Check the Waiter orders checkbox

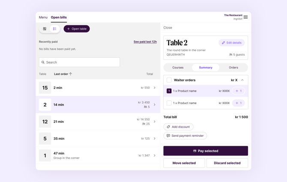pyautogui.click(x=169, y=80)
